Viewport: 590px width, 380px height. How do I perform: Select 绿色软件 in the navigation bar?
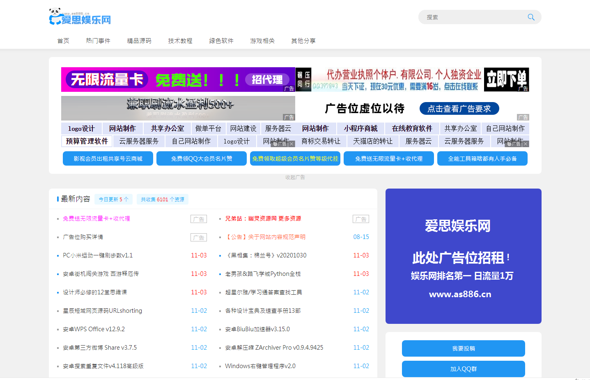click(221, 41)
